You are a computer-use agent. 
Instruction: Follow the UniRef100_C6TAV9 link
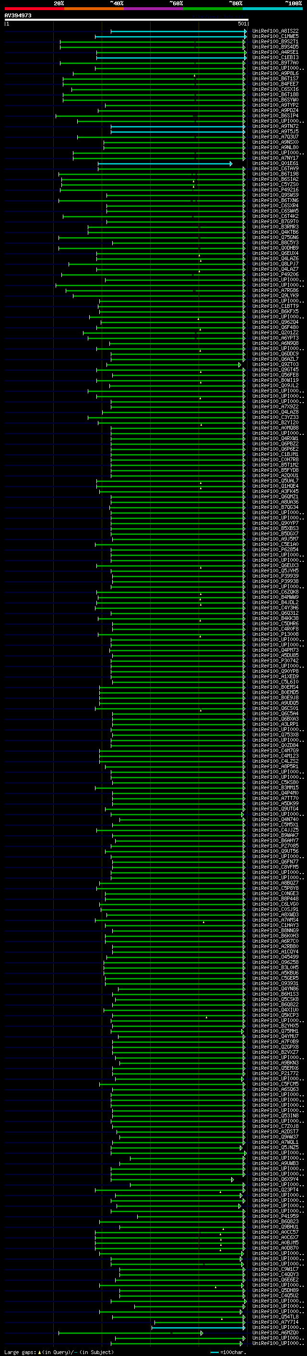tap(275, 168)
